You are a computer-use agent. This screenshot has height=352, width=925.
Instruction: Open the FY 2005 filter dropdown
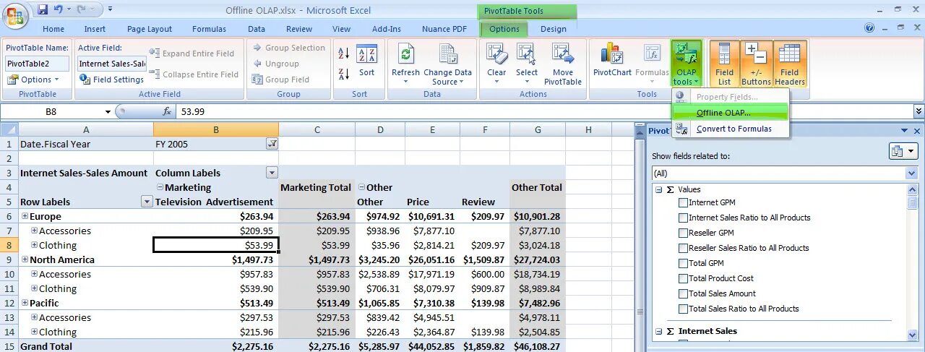pos(272,144)
